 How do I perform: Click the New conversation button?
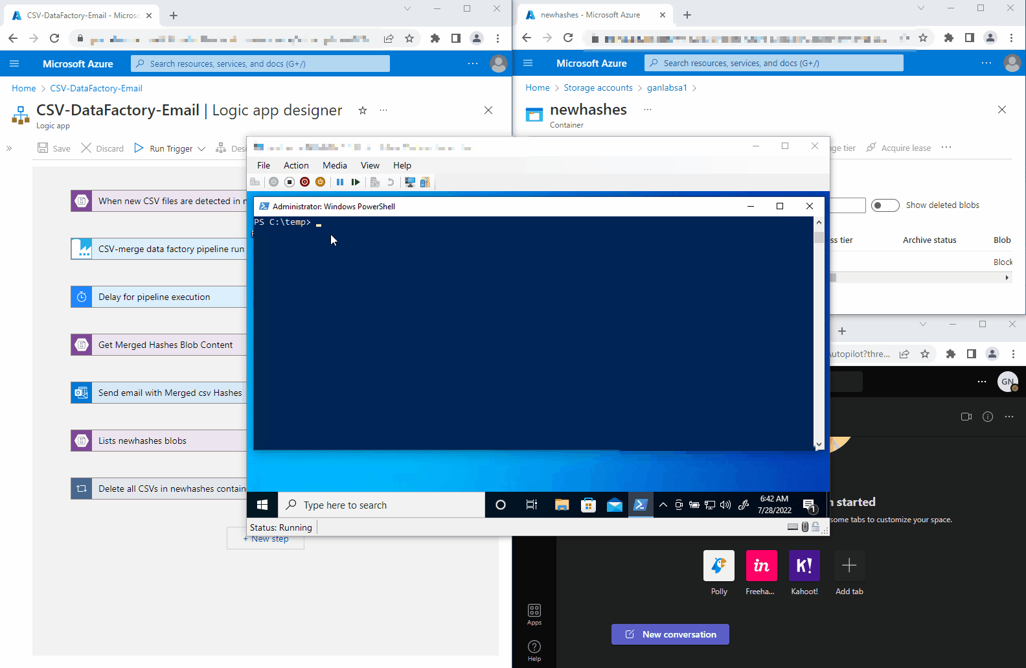pyautogui.click(x=670, y=634)
